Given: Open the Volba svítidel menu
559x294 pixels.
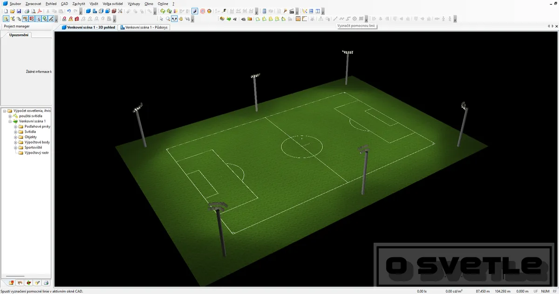Looking at the screenshot, I should 113,3.
